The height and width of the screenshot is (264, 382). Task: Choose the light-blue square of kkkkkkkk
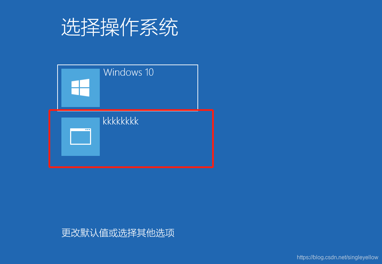click(x=80, y=137)
